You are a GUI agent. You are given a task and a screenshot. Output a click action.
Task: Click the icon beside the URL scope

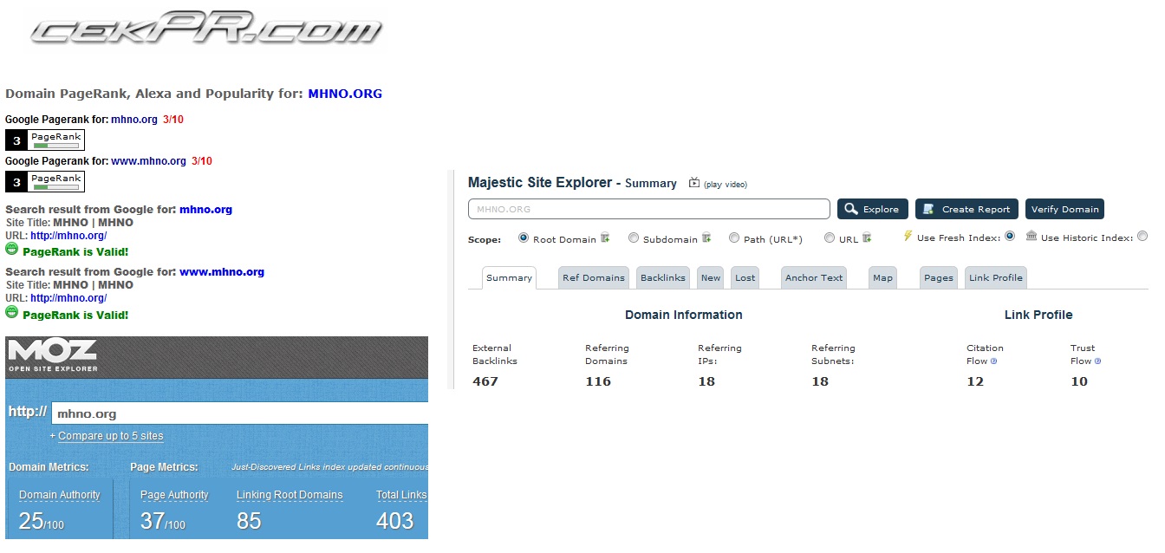(867, 237)
